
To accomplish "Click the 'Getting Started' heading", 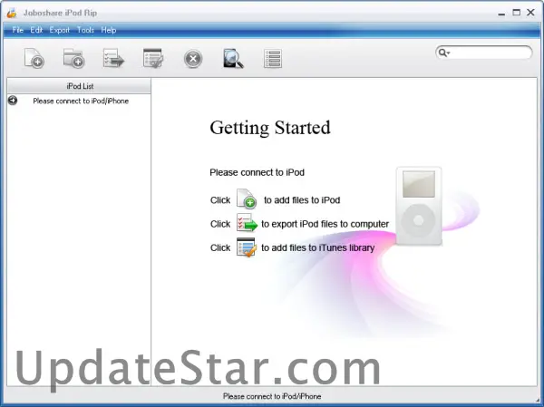I will [270, 128].
